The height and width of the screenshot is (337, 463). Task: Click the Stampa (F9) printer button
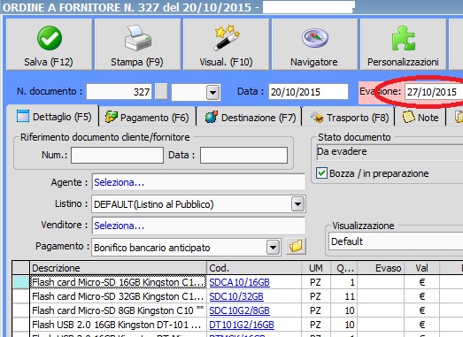click(x=137, y=44)
